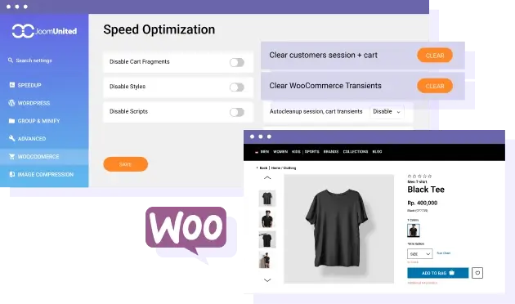The width and height of the screenshot is (515, 304).
Task: Click the flag icon in shop navigation
Action: 257,152
